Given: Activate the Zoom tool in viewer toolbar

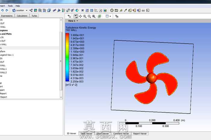Looking at the screenshot, I should click(85, 16).
